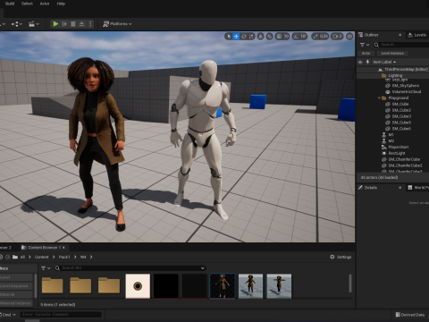This screenshot has height=322, width=429.
Task: Open the Help menu
Action: coord(61,4)
